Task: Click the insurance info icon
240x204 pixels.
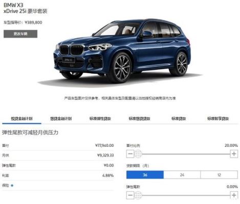Action: pos(12,186)
